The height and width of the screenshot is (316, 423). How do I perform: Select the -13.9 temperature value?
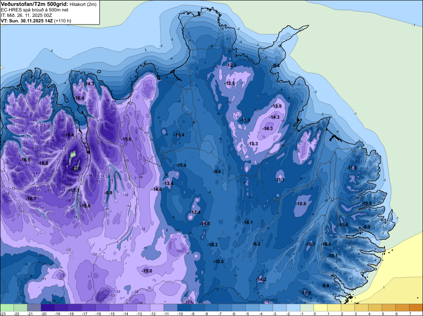(276, 106)
